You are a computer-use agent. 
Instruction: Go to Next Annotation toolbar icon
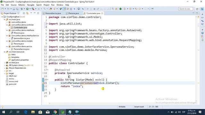point(125,9)
